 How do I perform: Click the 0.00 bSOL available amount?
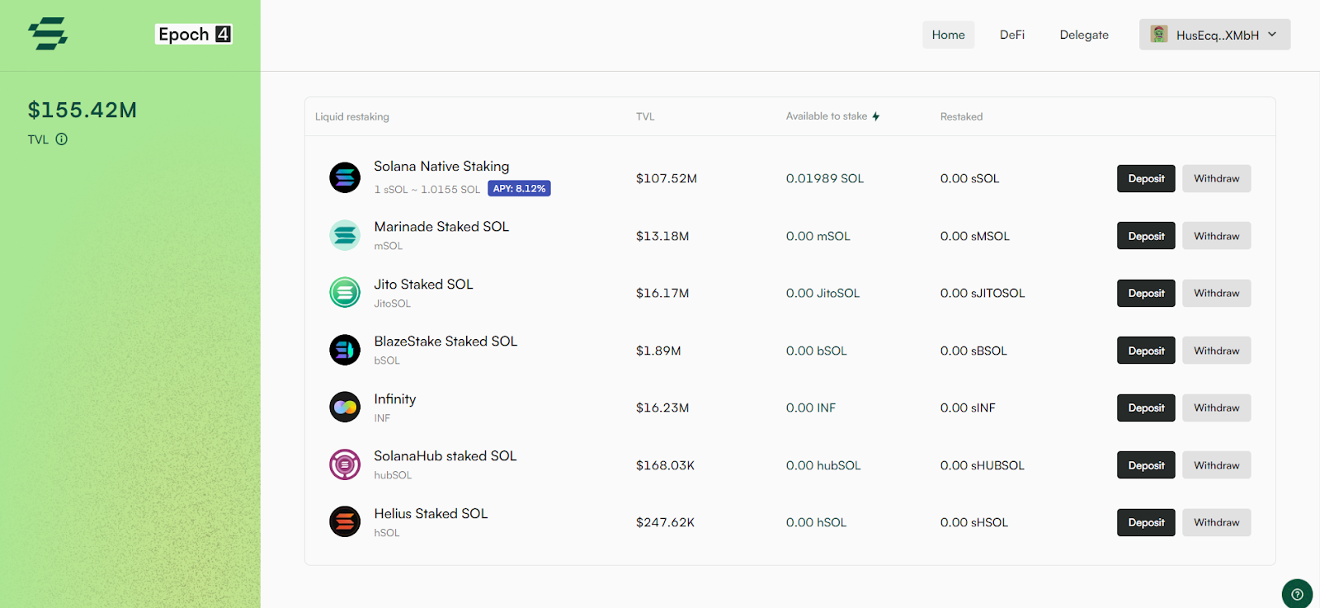817,351
